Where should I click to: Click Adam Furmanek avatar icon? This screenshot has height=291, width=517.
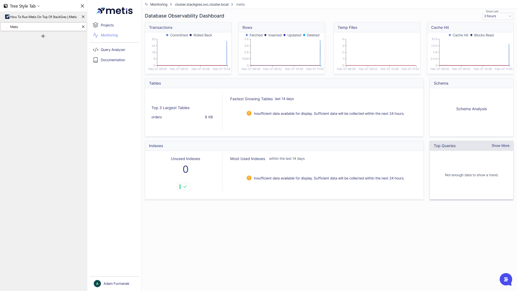pos(97,283)
